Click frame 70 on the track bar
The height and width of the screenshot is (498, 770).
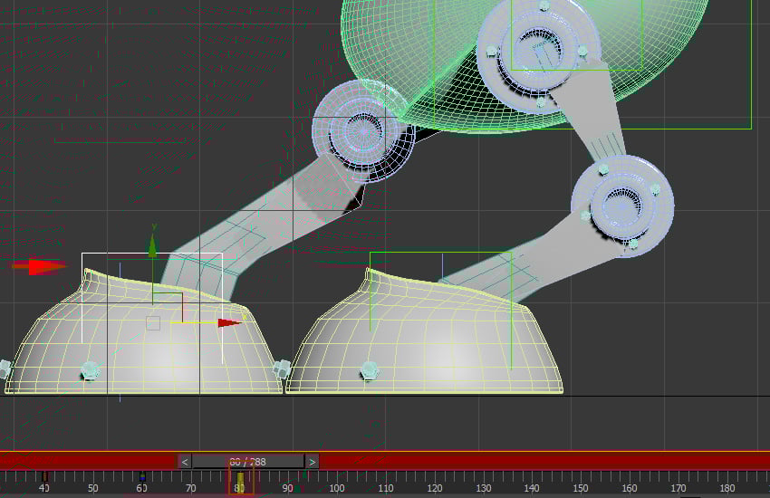coord(190,488)
